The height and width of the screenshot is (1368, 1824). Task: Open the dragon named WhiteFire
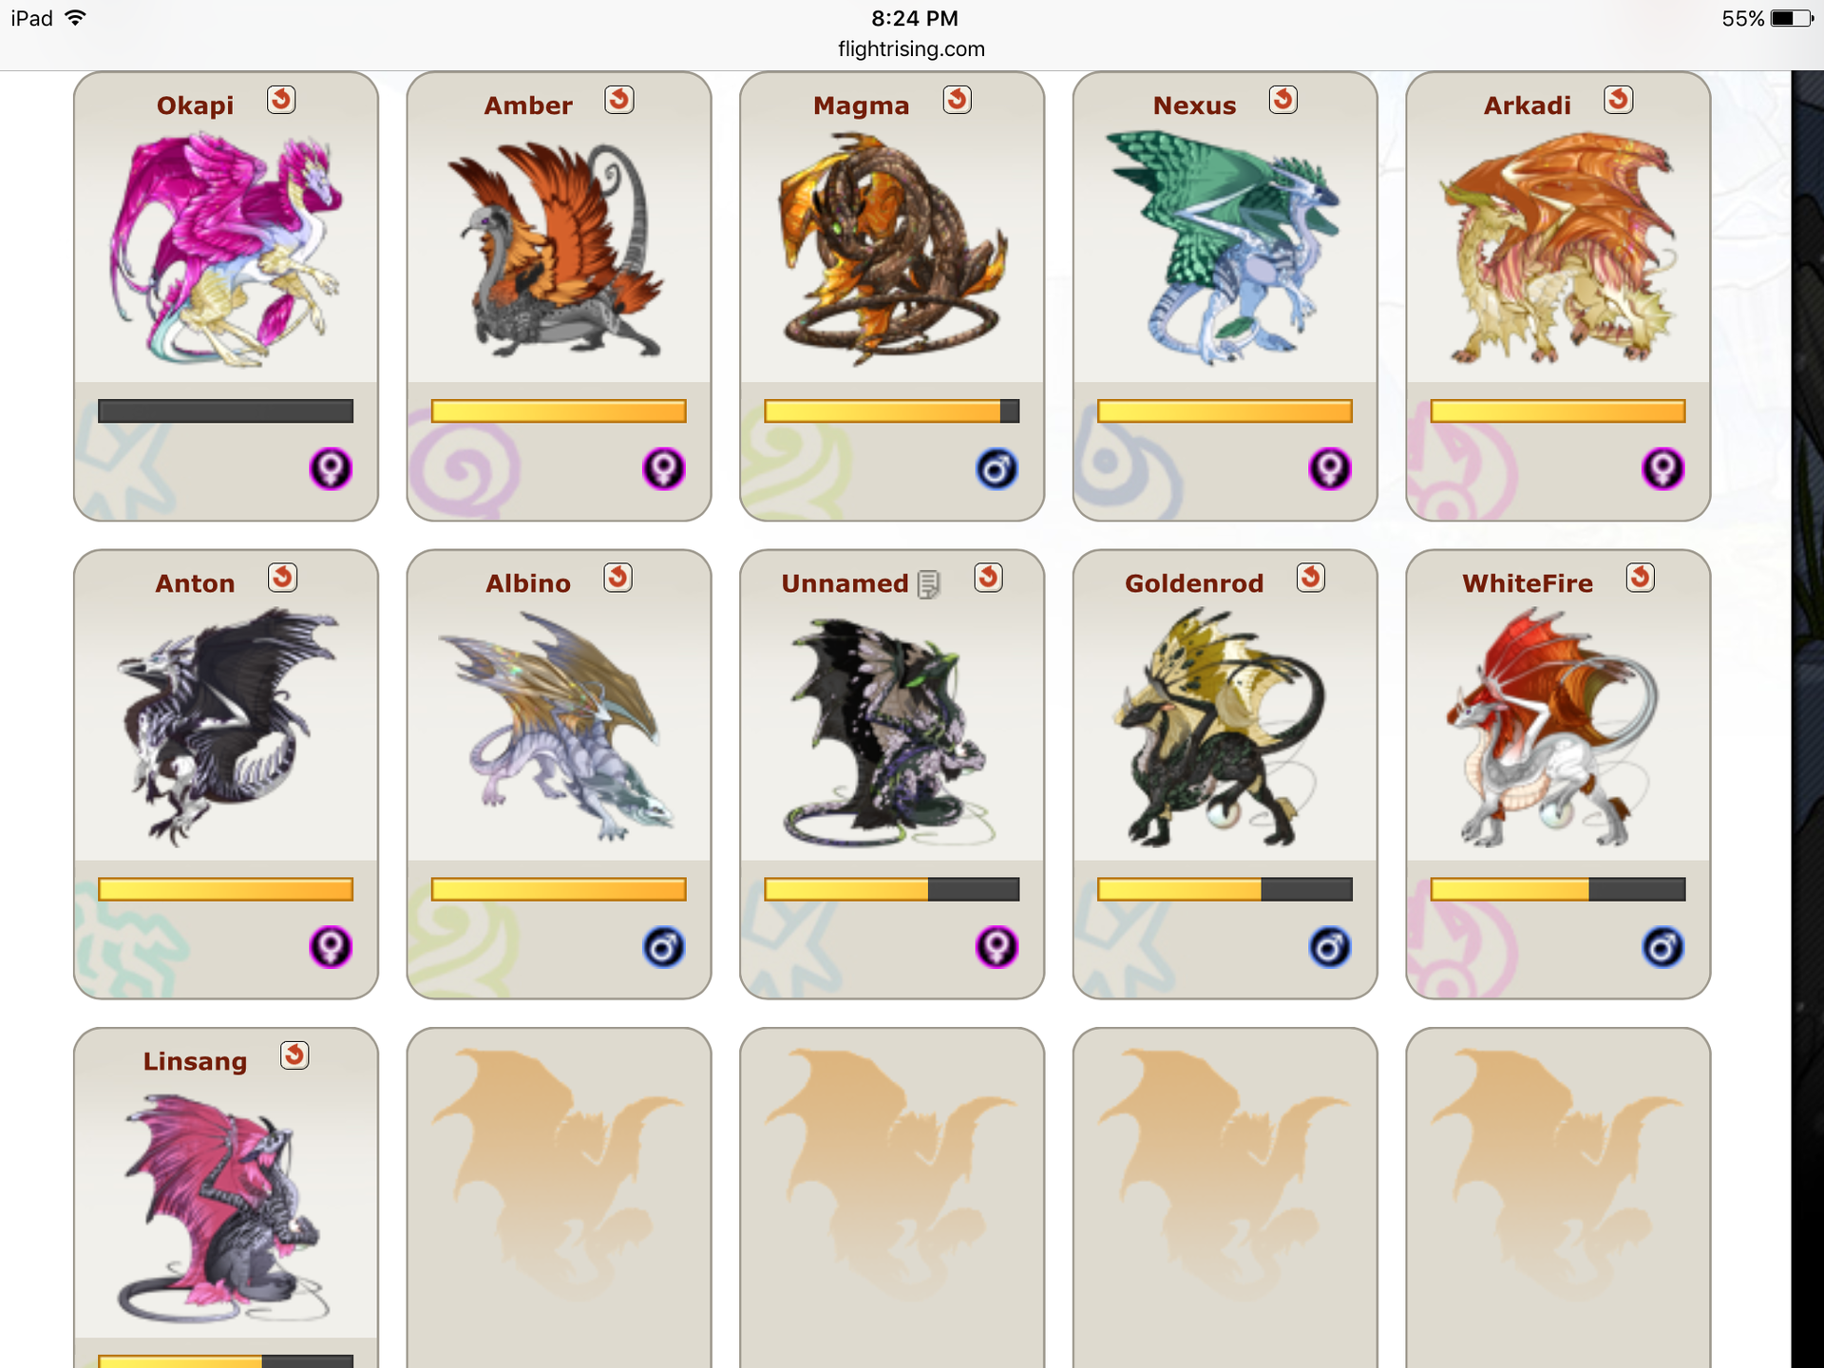tap(1528, 583)
